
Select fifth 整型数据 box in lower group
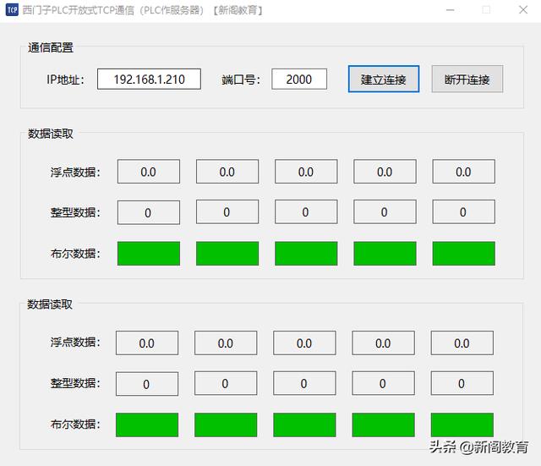tap(462, 383)
